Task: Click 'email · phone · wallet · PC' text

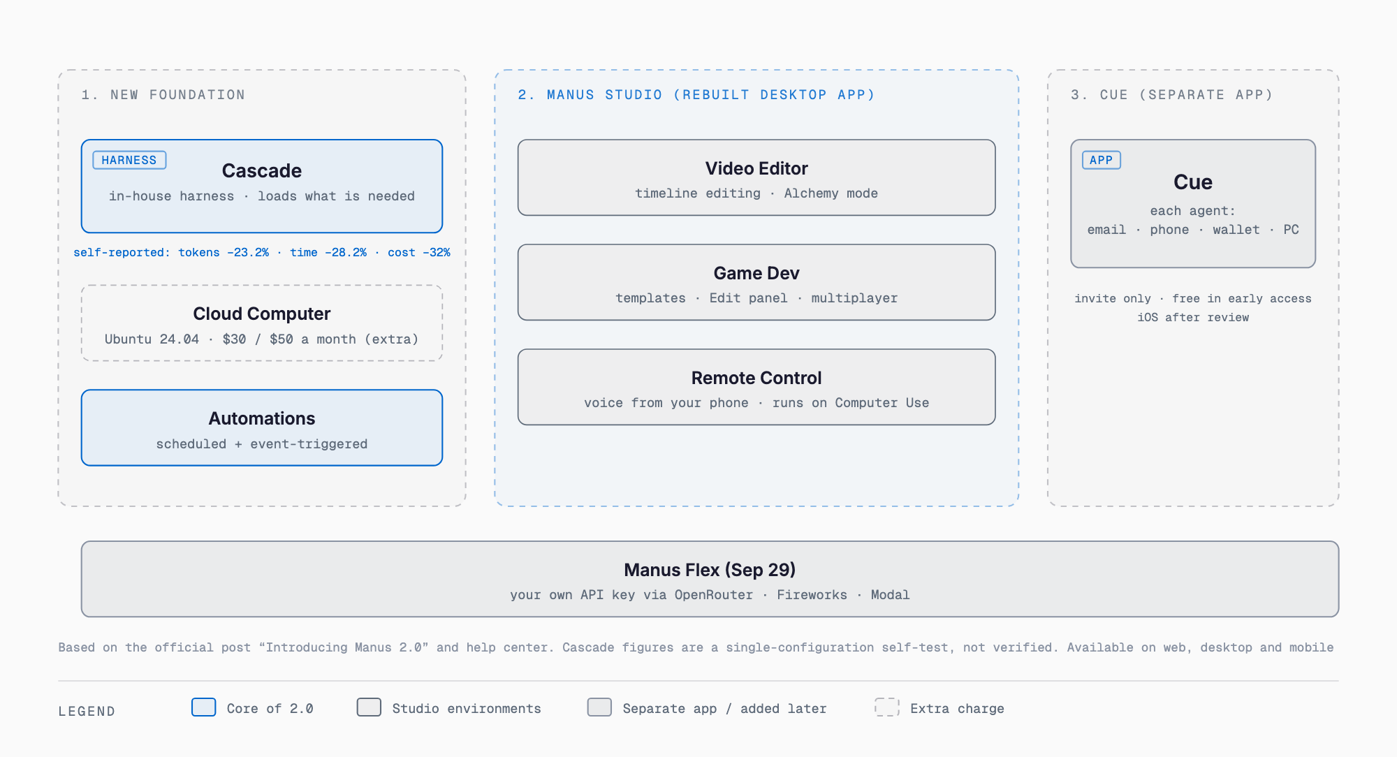Action: [1193, 230]
